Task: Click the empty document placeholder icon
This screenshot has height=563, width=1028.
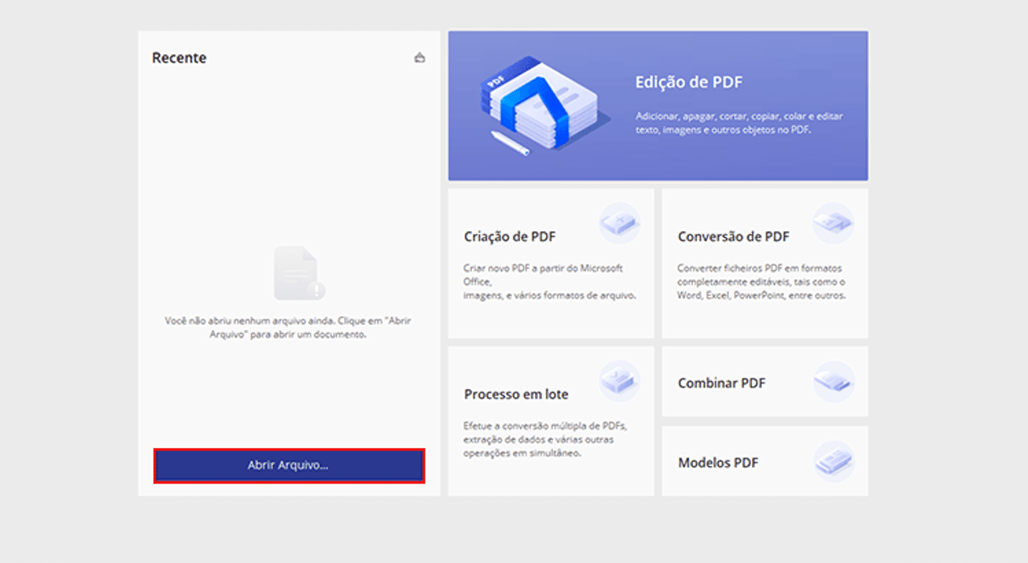Action: [299, 273]
